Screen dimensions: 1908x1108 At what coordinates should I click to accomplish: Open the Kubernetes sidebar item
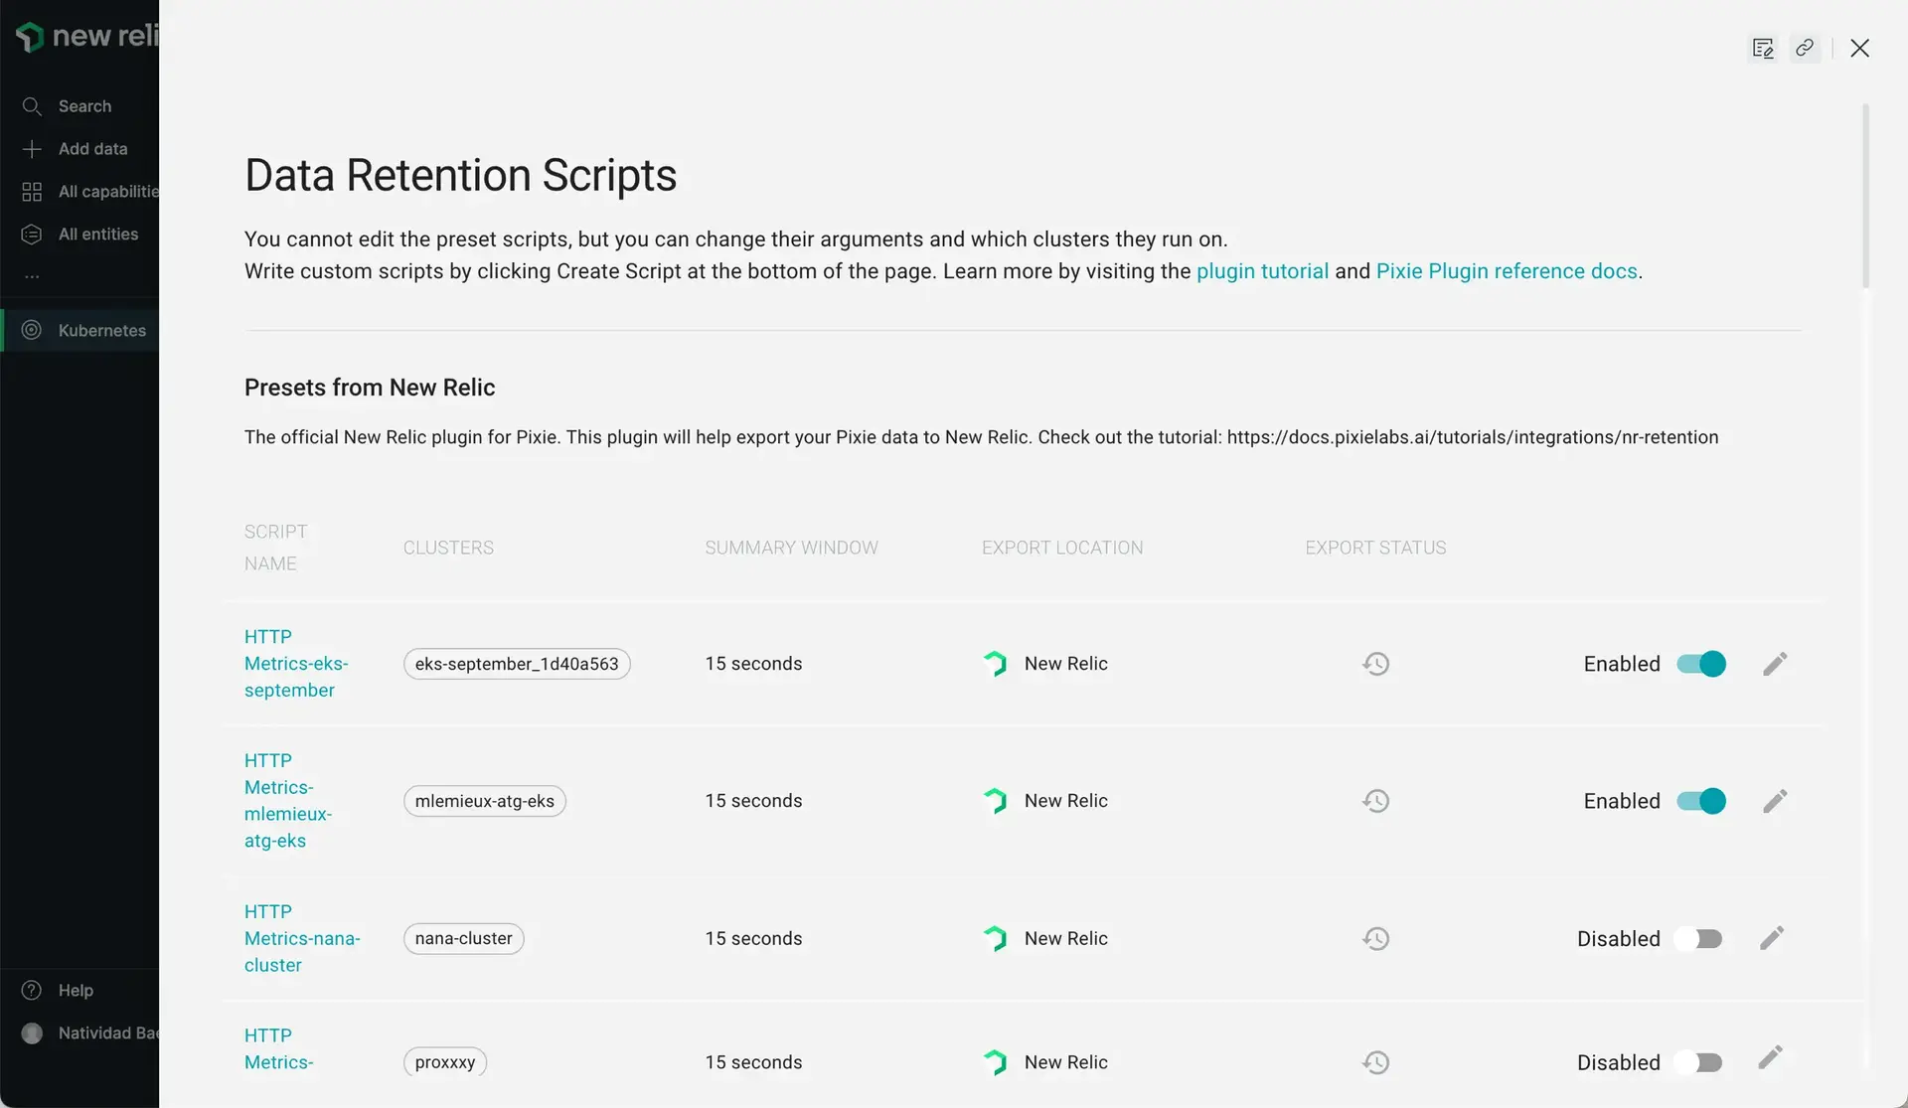pos(101,330)
